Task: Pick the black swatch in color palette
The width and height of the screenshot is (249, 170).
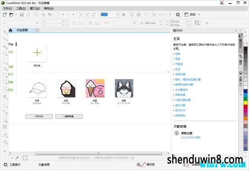Action: click(245, 49)
